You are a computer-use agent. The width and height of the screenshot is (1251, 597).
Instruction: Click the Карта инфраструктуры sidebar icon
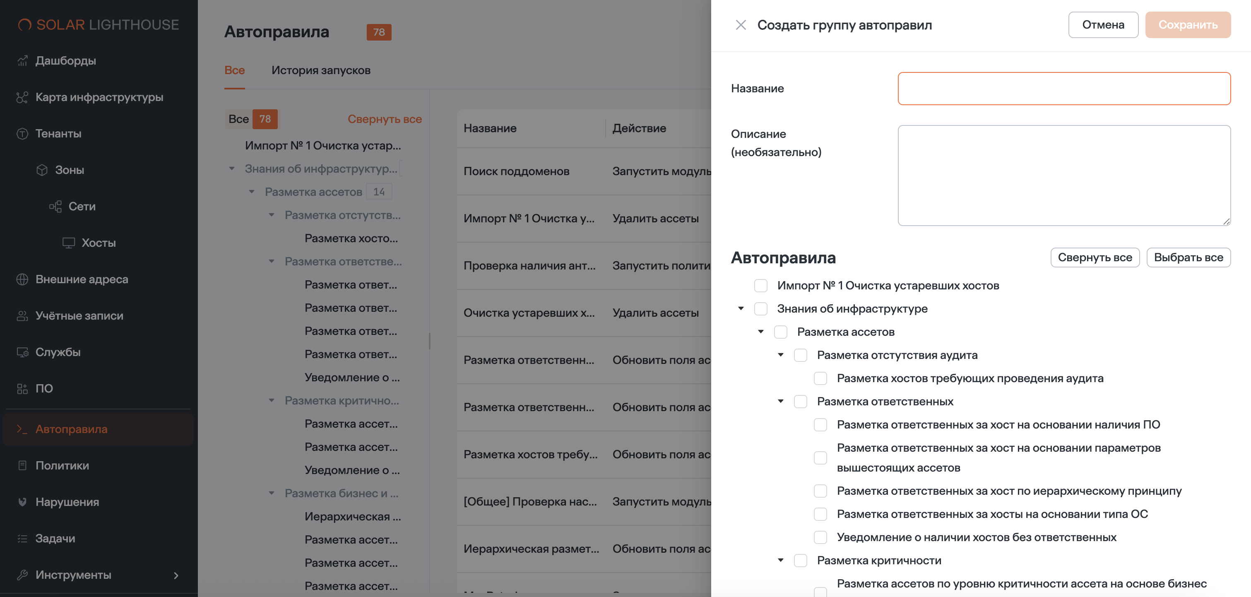coord(22,97)
